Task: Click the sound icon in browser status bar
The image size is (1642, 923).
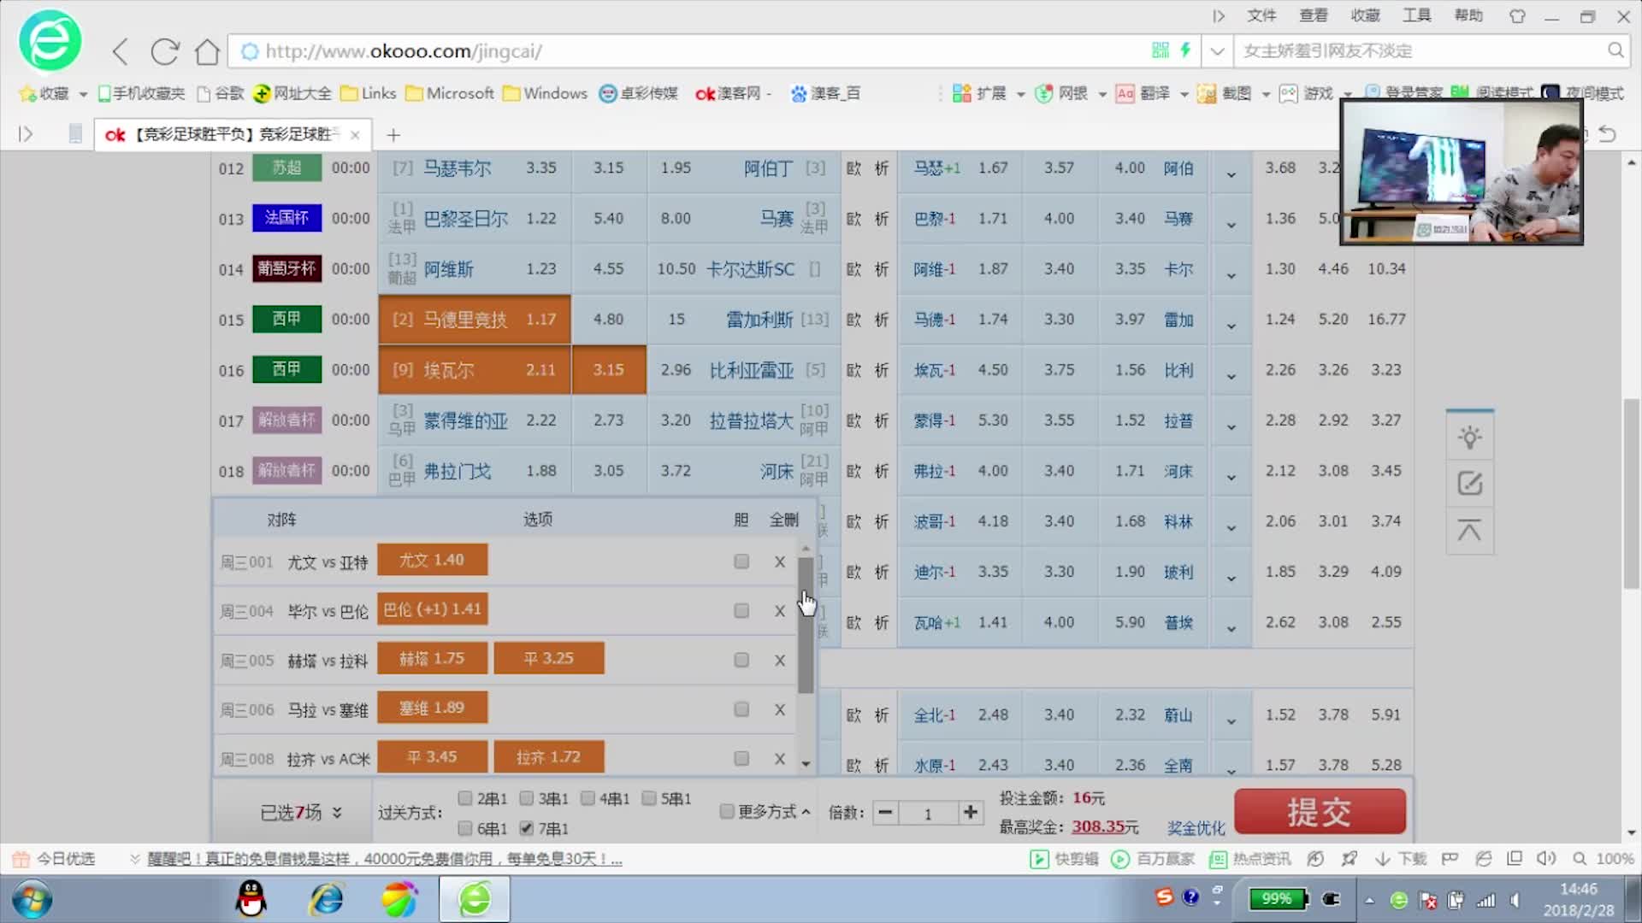Action: (x=1545, y=859)
